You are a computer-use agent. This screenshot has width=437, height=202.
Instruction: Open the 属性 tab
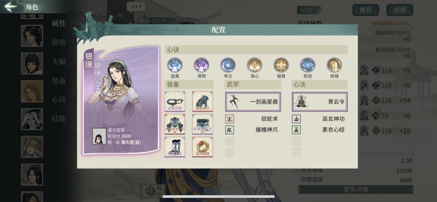coord(59,23)
